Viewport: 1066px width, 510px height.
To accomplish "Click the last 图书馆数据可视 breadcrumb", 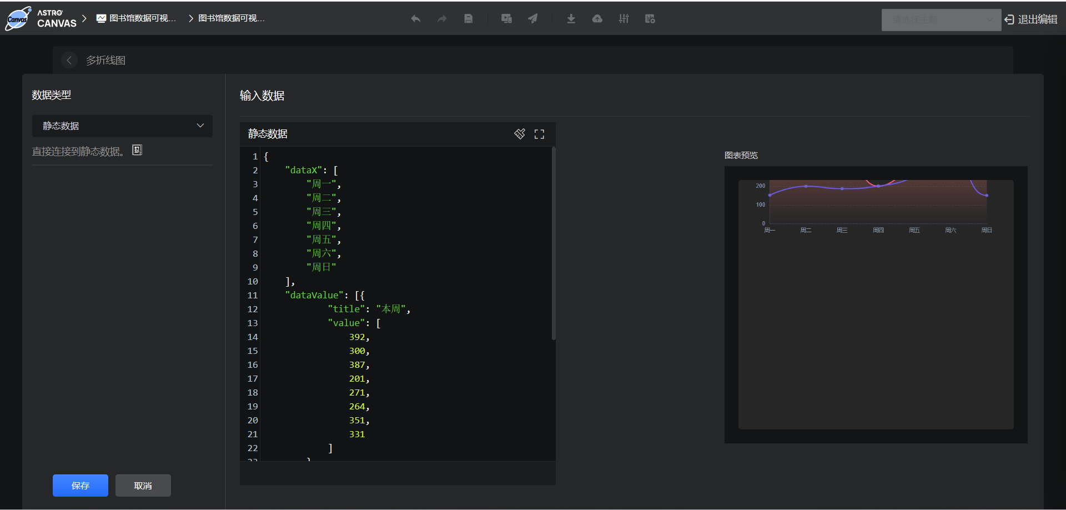I will click(232, 18).
